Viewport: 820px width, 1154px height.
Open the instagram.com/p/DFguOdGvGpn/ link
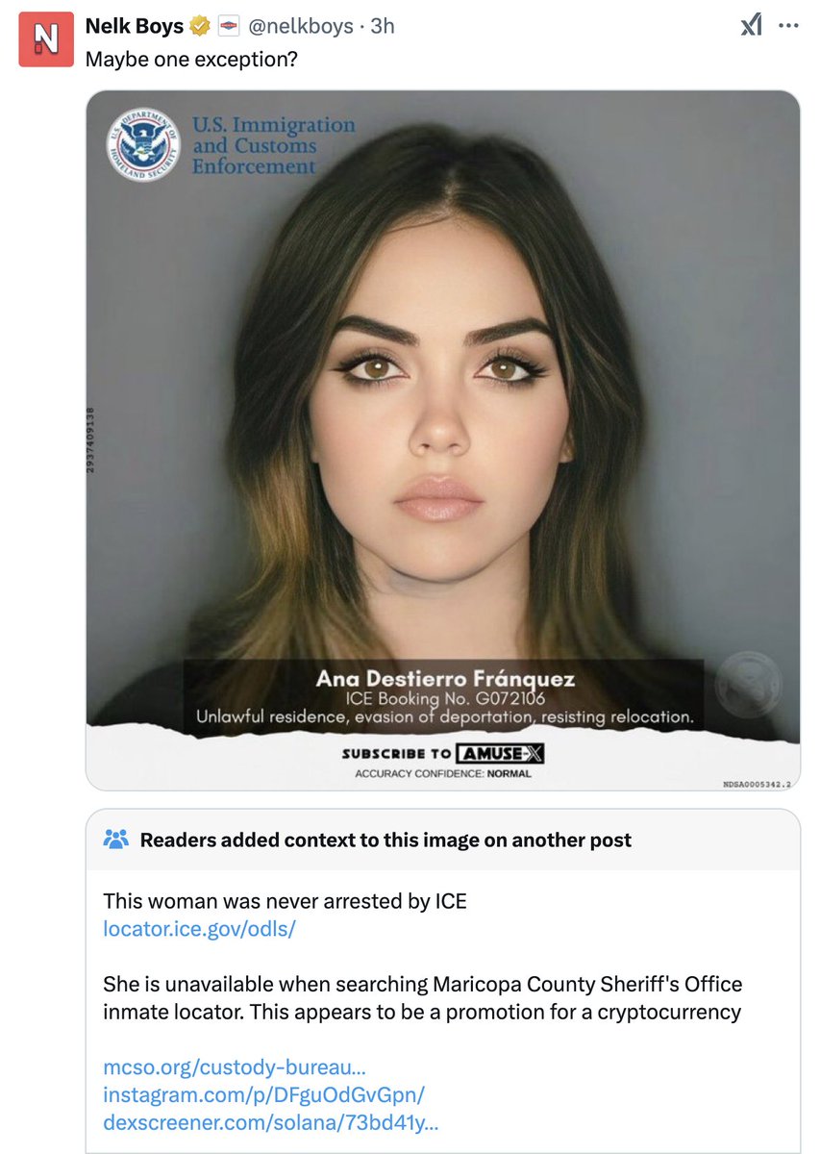(x=263, y=1094)
